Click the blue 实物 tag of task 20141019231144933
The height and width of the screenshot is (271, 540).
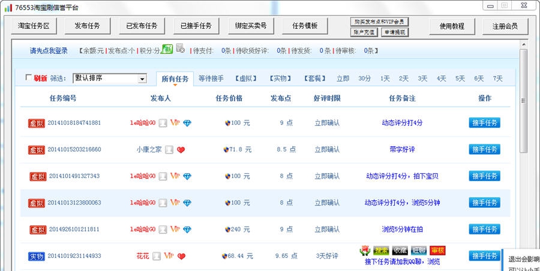tap(37, 256)
